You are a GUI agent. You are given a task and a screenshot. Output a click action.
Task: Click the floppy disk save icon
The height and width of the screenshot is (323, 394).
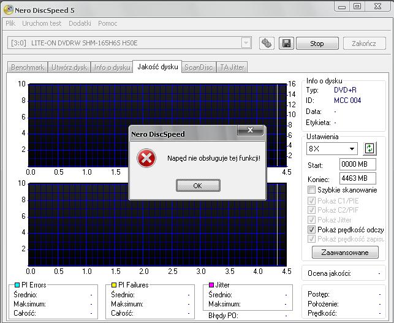click(286, 44)
